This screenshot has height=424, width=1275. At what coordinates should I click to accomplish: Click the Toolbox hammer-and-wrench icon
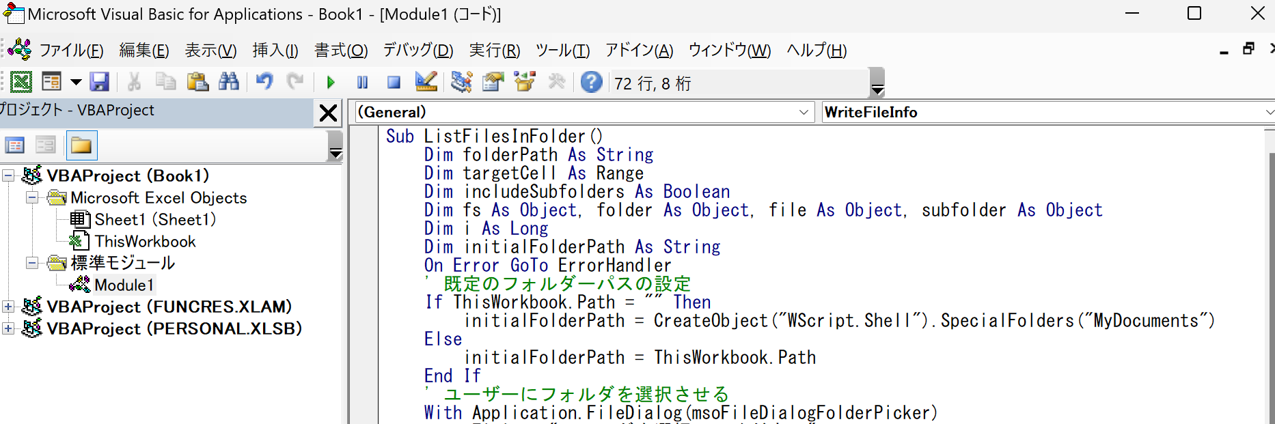click(x=557, y=83)
